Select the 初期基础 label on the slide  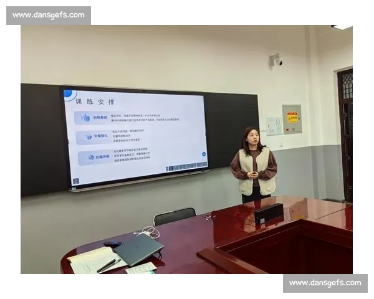pos(100,117)
